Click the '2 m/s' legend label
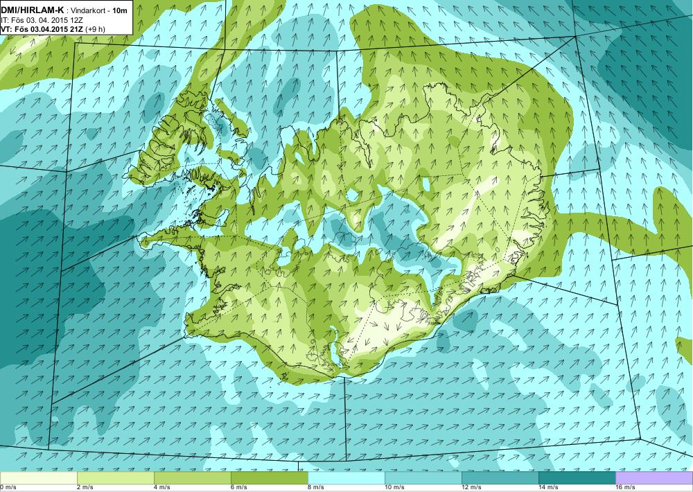This screenshot has height=492, width=693. tap(85, 488)
